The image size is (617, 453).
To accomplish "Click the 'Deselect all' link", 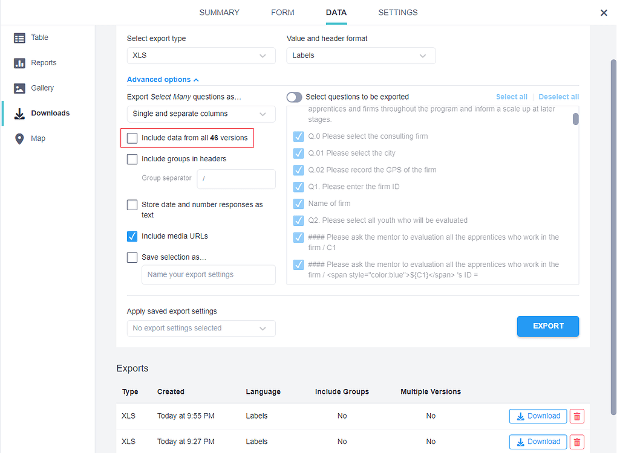I will coord(558,96).
